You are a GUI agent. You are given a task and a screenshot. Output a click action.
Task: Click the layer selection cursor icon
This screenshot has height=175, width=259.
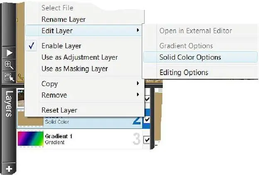pos(9,76)
